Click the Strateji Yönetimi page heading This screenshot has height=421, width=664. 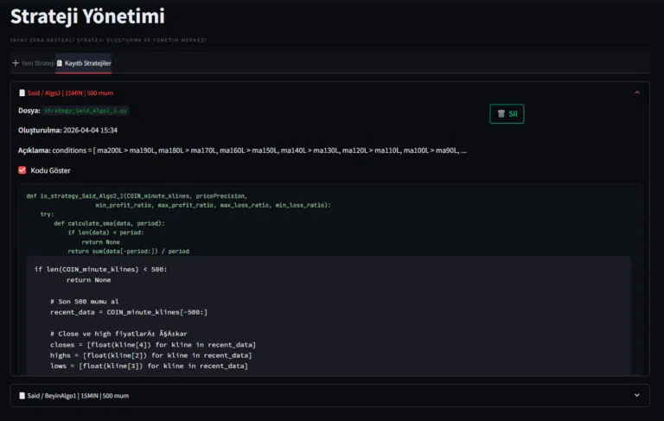coord(87,16)
